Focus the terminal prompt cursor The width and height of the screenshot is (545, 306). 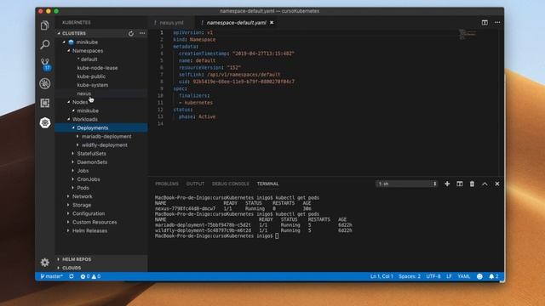point(277,236)
